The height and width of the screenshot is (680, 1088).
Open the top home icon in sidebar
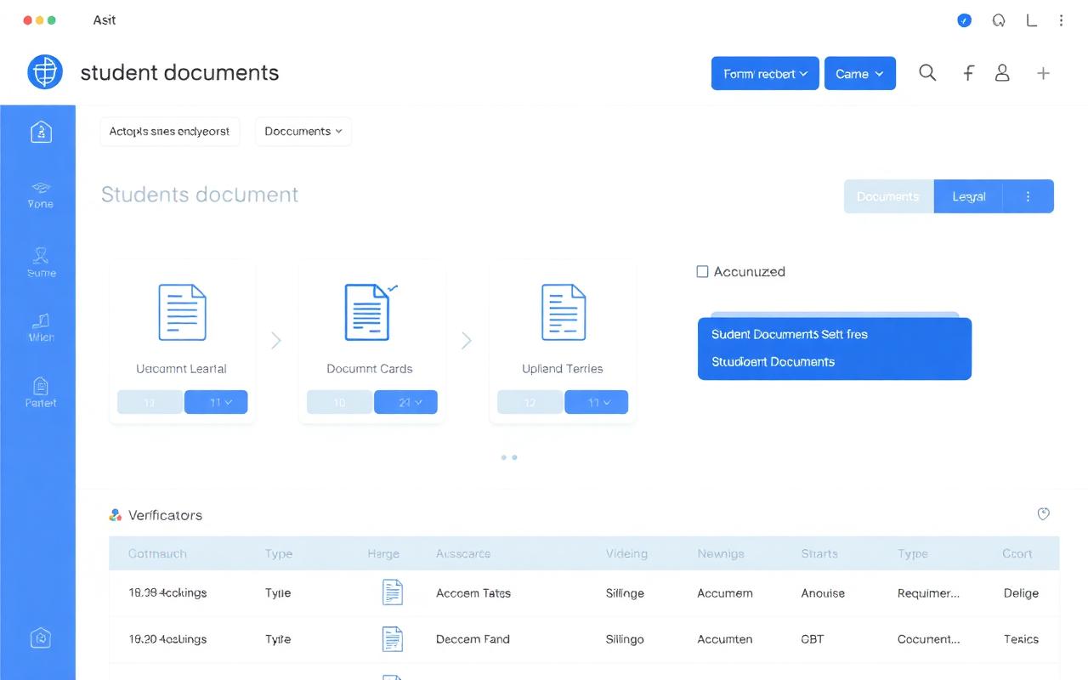pos(41,132)
